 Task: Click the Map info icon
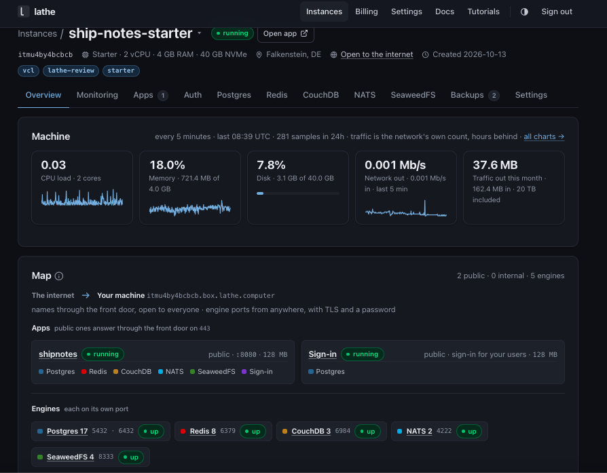pos(59,276)
